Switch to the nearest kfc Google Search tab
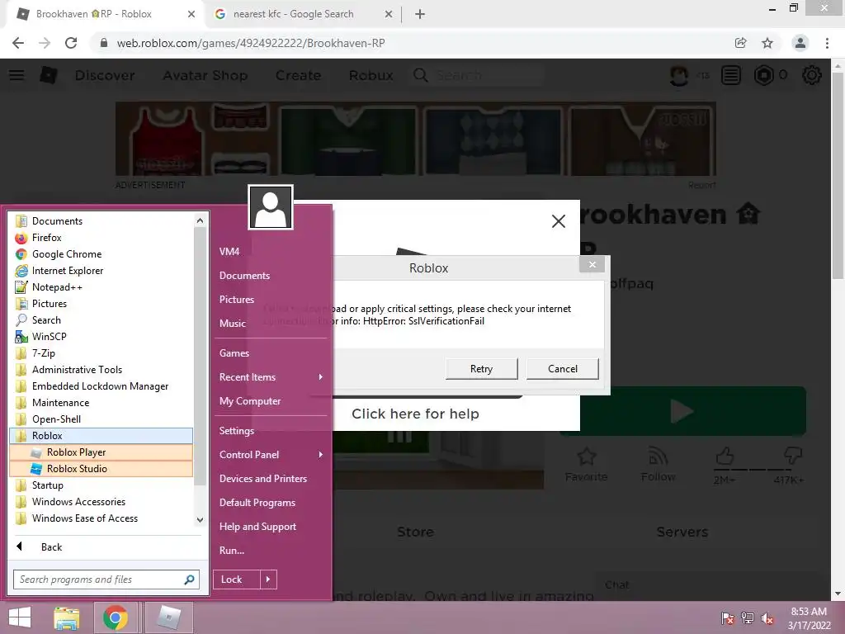 294,14
